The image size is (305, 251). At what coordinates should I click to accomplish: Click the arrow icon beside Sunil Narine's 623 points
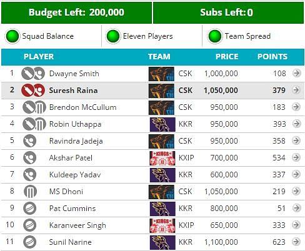[x=296, y=242]
